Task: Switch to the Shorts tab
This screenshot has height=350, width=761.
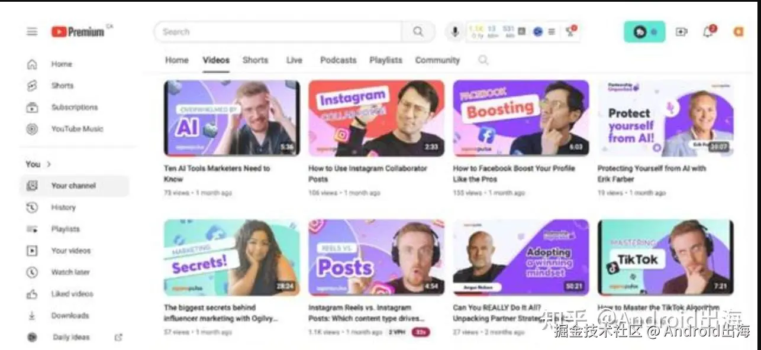Action: 255,60
